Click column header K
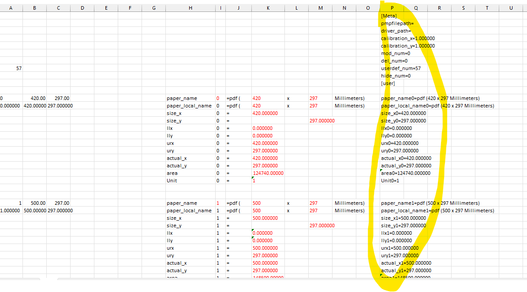The image size is (527, 292). point(268,7)
